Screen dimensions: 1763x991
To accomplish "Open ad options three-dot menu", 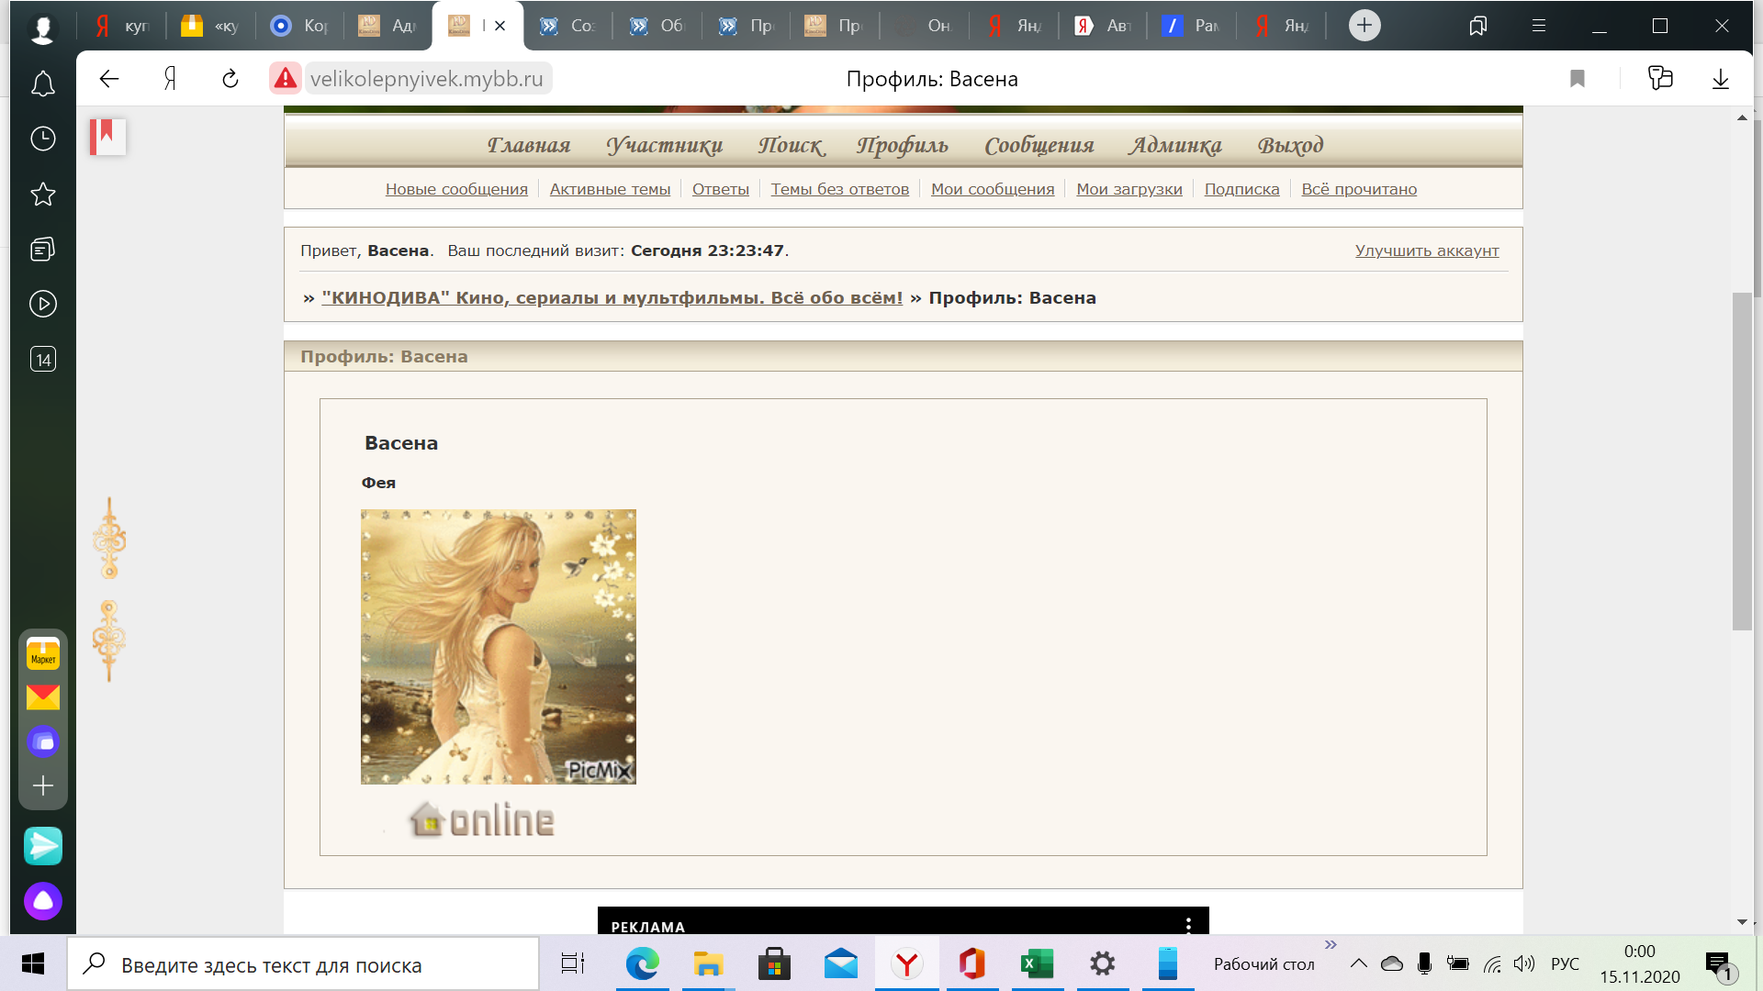I will pos(1188,925).
